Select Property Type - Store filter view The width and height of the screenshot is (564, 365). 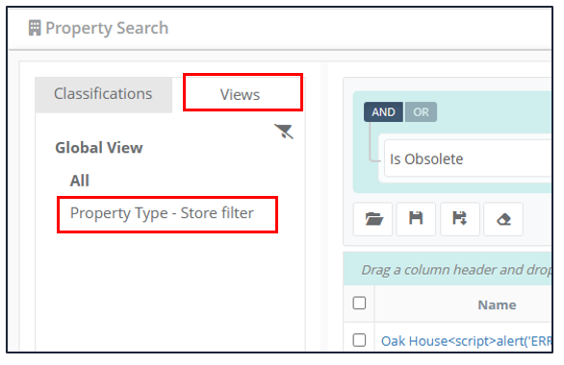162,213
